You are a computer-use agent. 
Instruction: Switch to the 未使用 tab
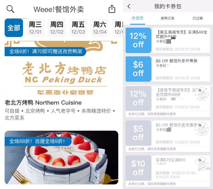pos(137,18)
